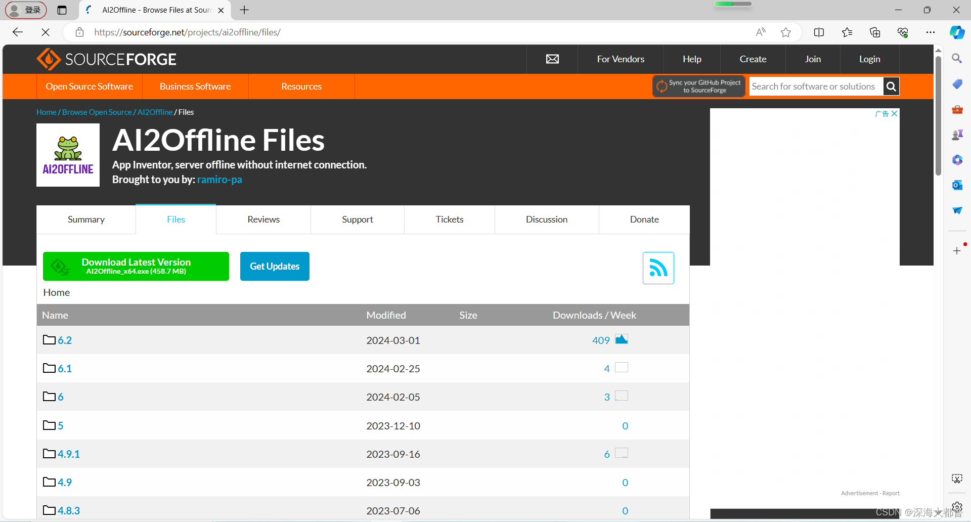
Task: Open the Donate tab
Action: [x=644, y=220]
